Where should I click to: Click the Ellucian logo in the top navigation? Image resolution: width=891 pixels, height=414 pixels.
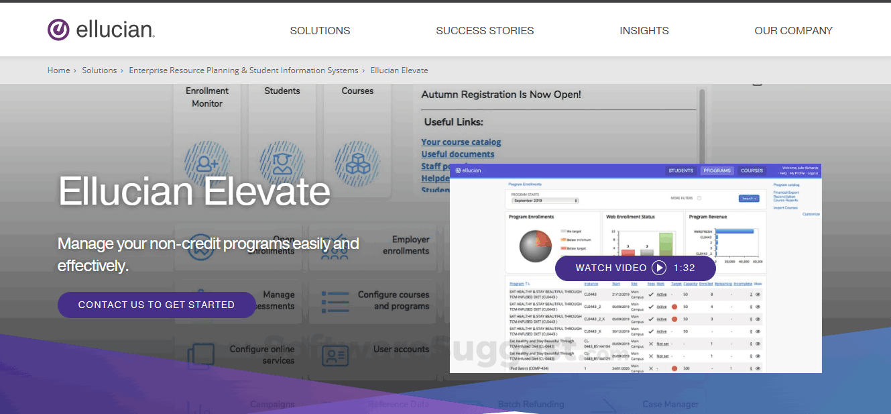tap(101, 29)
